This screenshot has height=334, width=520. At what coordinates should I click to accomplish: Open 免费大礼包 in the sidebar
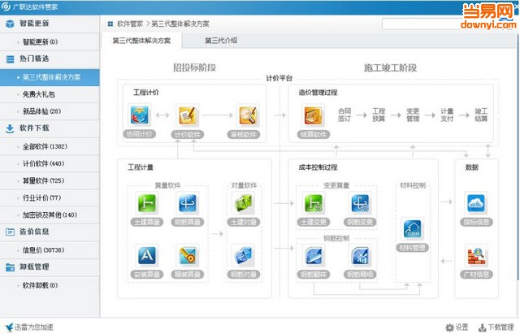50,94
